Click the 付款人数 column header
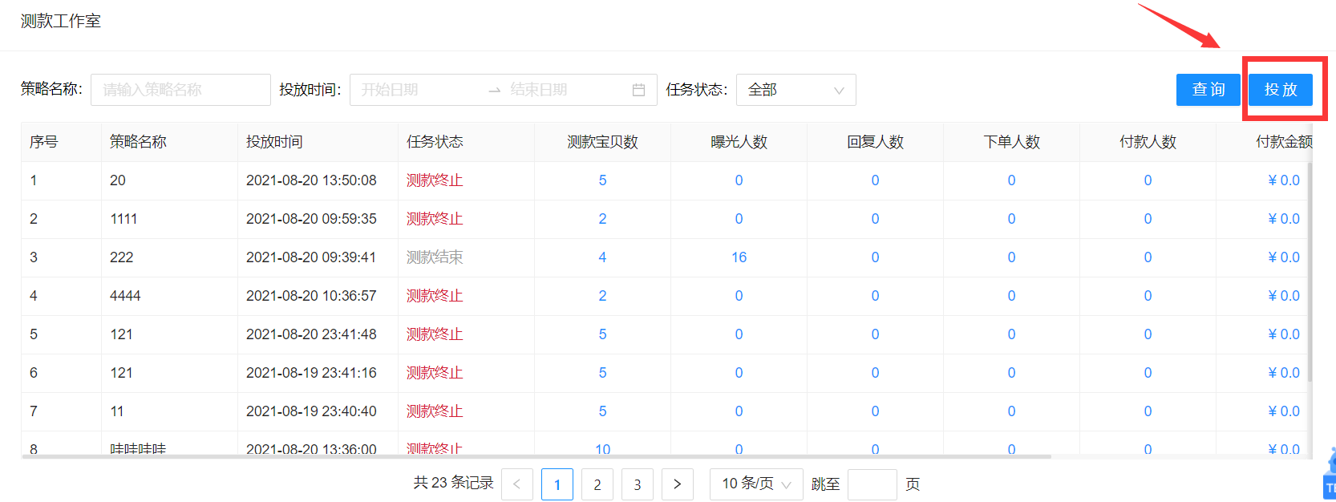 tap(1148, 142)
